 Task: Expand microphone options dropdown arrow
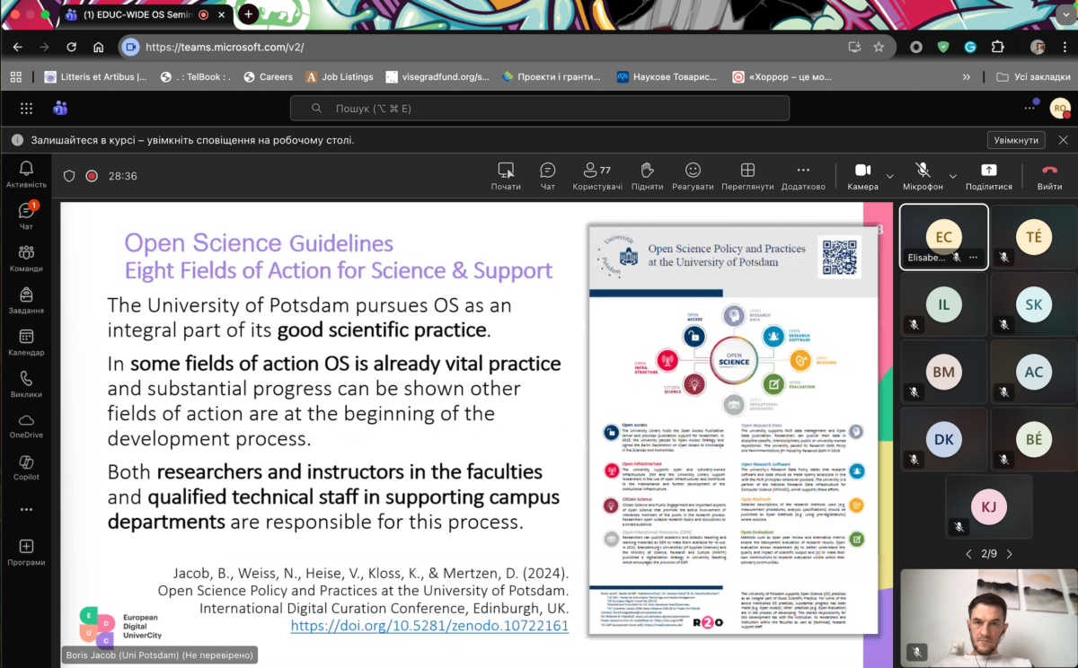tap(953, 176)
